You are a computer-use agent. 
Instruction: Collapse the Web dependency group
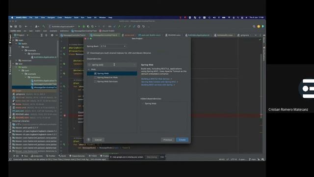[89, 69]
